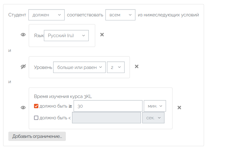Open the Русский (ru) language dropdown
The width and height of the screenshot is (226, 149).
point(66,36)
